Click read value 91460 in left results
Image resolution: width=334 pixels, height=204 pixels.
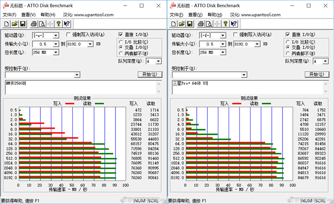click(153, 158)
